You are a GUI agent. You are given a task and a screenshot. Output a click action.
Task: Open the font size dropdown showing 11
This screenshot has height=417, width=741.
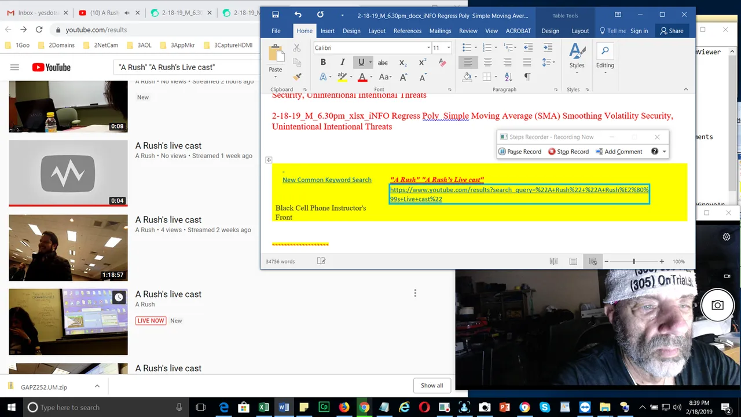click(x=449, y=48)
